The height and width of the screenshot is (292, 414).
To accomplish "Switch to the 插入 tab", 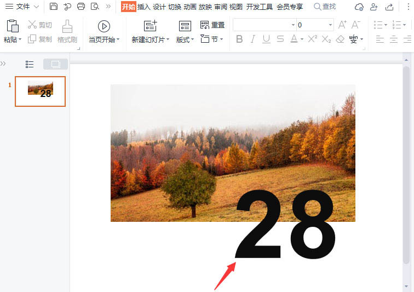I will pyautogui.click(x=144, y=7).
